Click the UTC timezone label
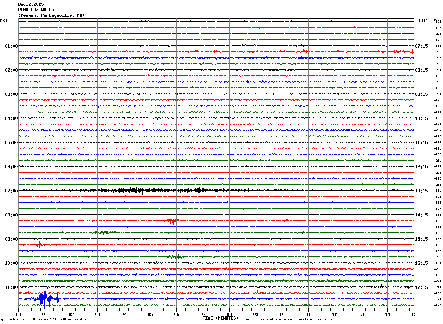Screen dimensions: 443x324 pos(423,21)
